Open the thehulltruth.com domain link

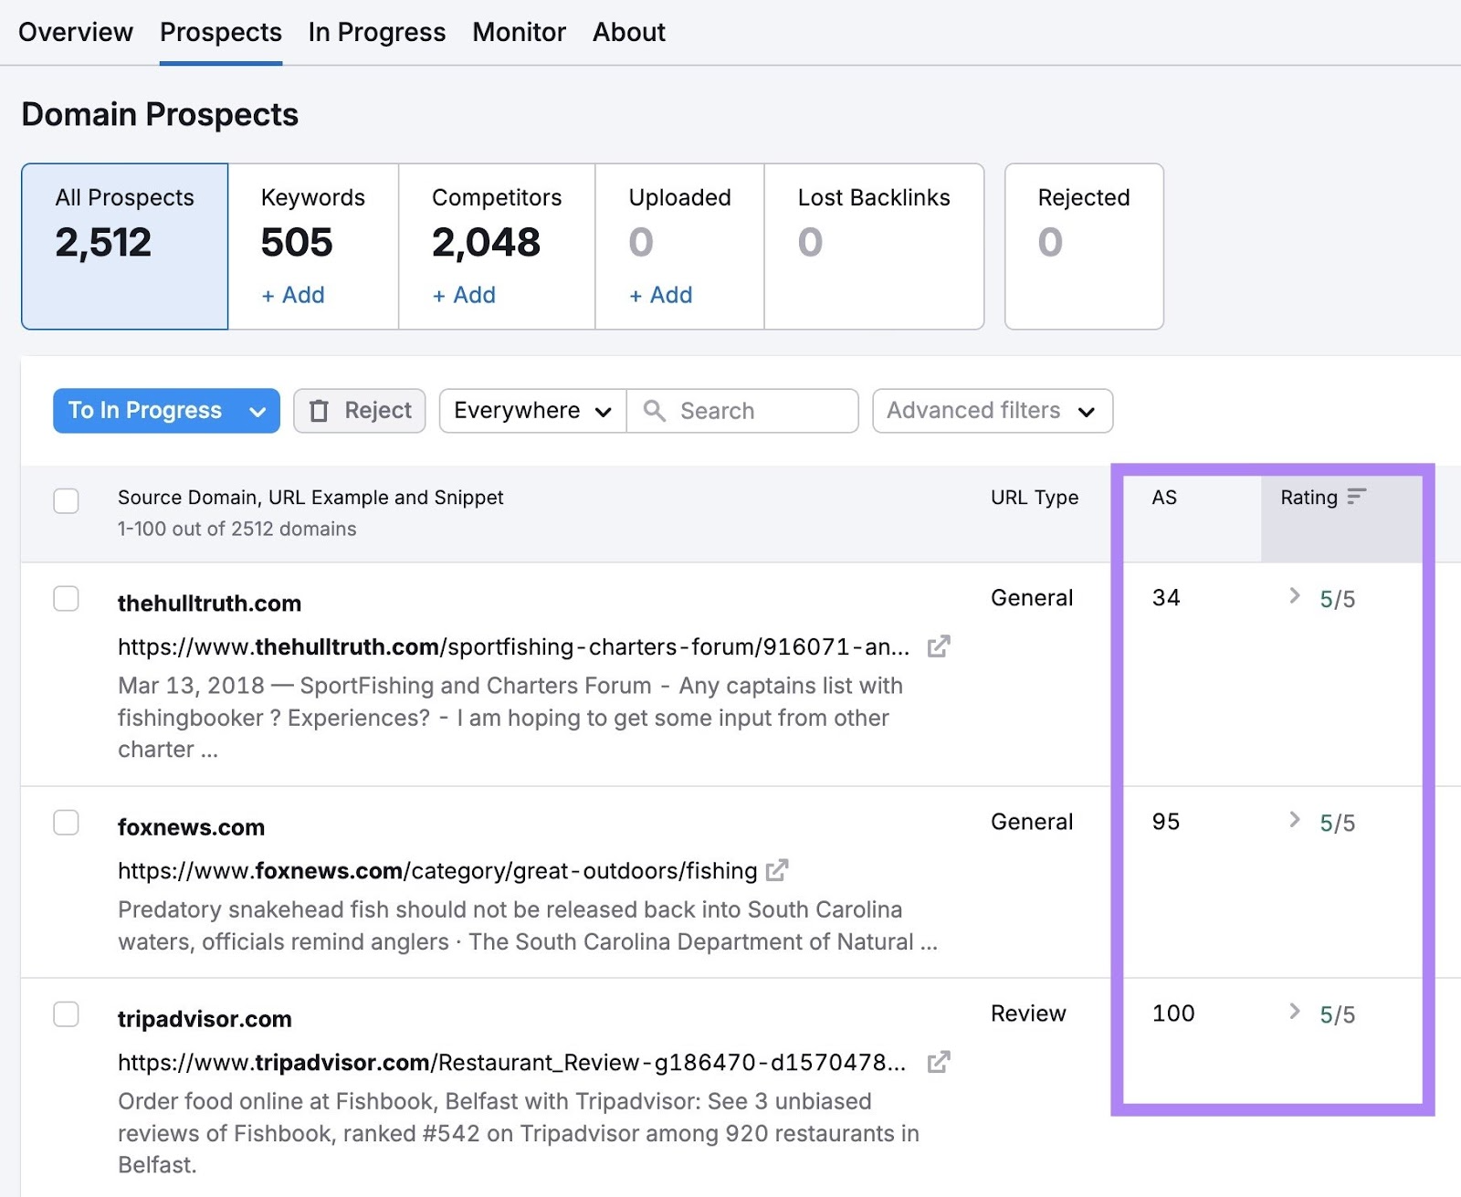pos(209,602)
